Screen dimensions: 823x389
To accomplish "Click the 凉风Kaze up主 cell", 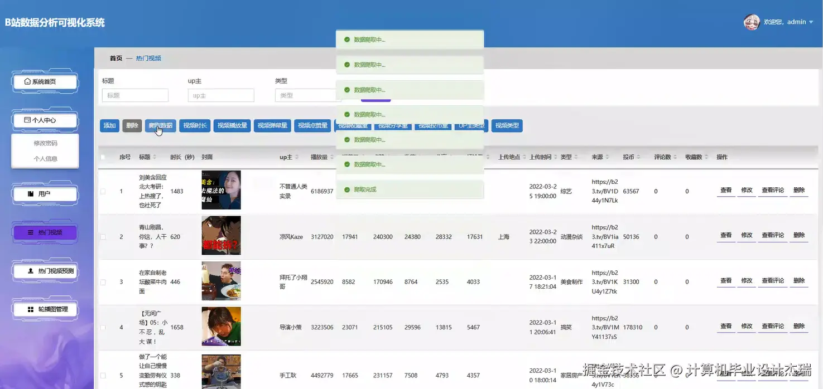I will tap(291, 237).
